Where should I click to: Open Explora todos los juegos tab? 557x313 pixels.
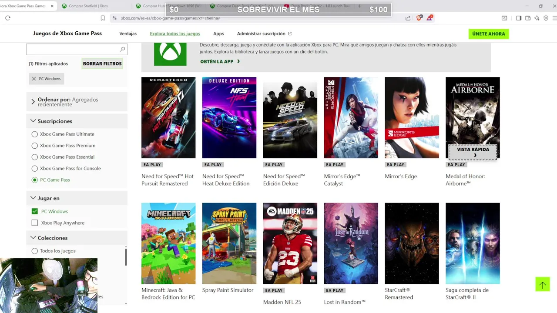pyautogui.click(x=175, y=33)
